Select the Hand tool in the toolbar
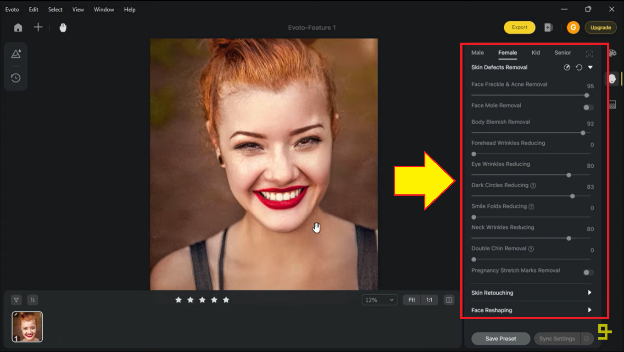The height and width of the screenshot is (352, 624). click(x=62, y=27)
